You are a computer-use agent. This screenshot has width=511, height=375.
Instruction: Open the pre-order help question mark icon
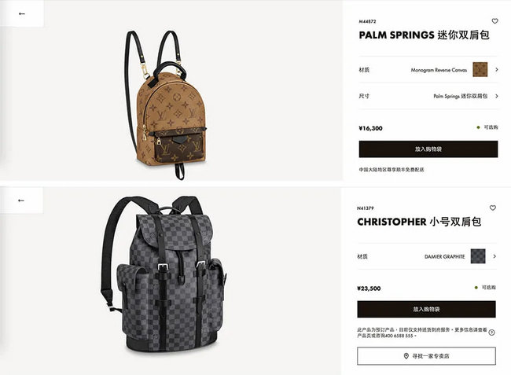coord(492,333)
